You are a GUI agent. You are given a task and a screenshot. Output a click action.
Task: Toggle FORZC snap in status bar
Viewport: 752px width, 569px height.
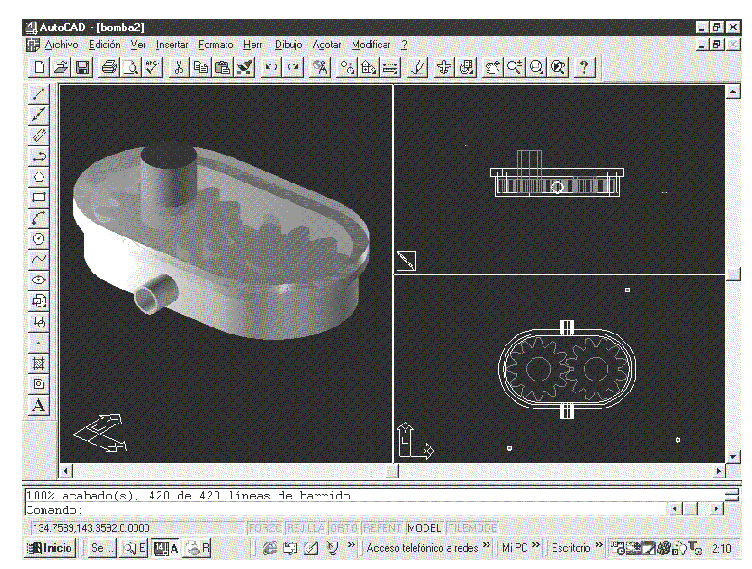click(265, 528)
